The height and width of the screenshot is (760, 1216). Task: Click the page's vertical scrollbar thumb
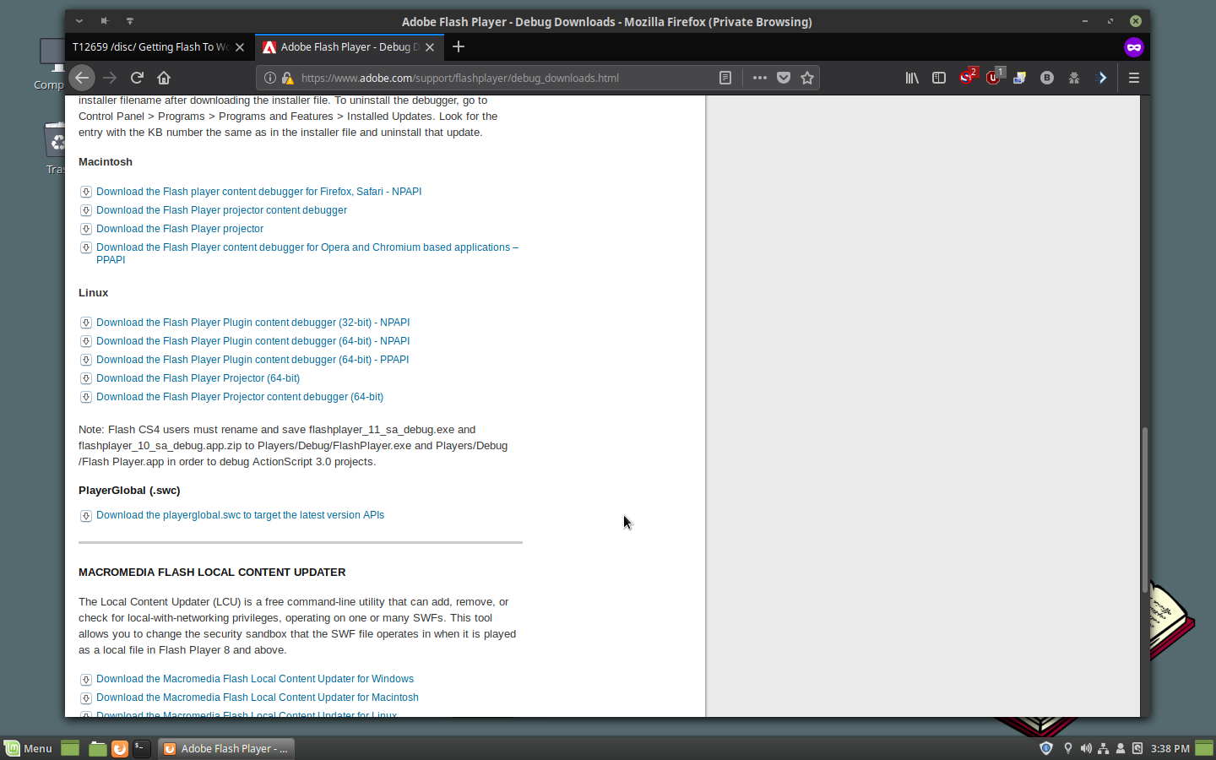(x=1145, y=510)
